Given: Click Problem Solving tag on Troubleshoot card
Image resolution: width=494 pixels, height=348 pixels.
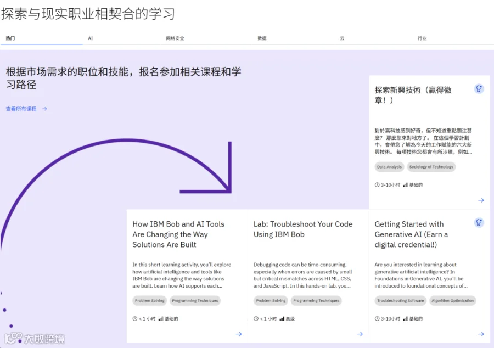Looking at the screenshot, I should click(271, 301).
